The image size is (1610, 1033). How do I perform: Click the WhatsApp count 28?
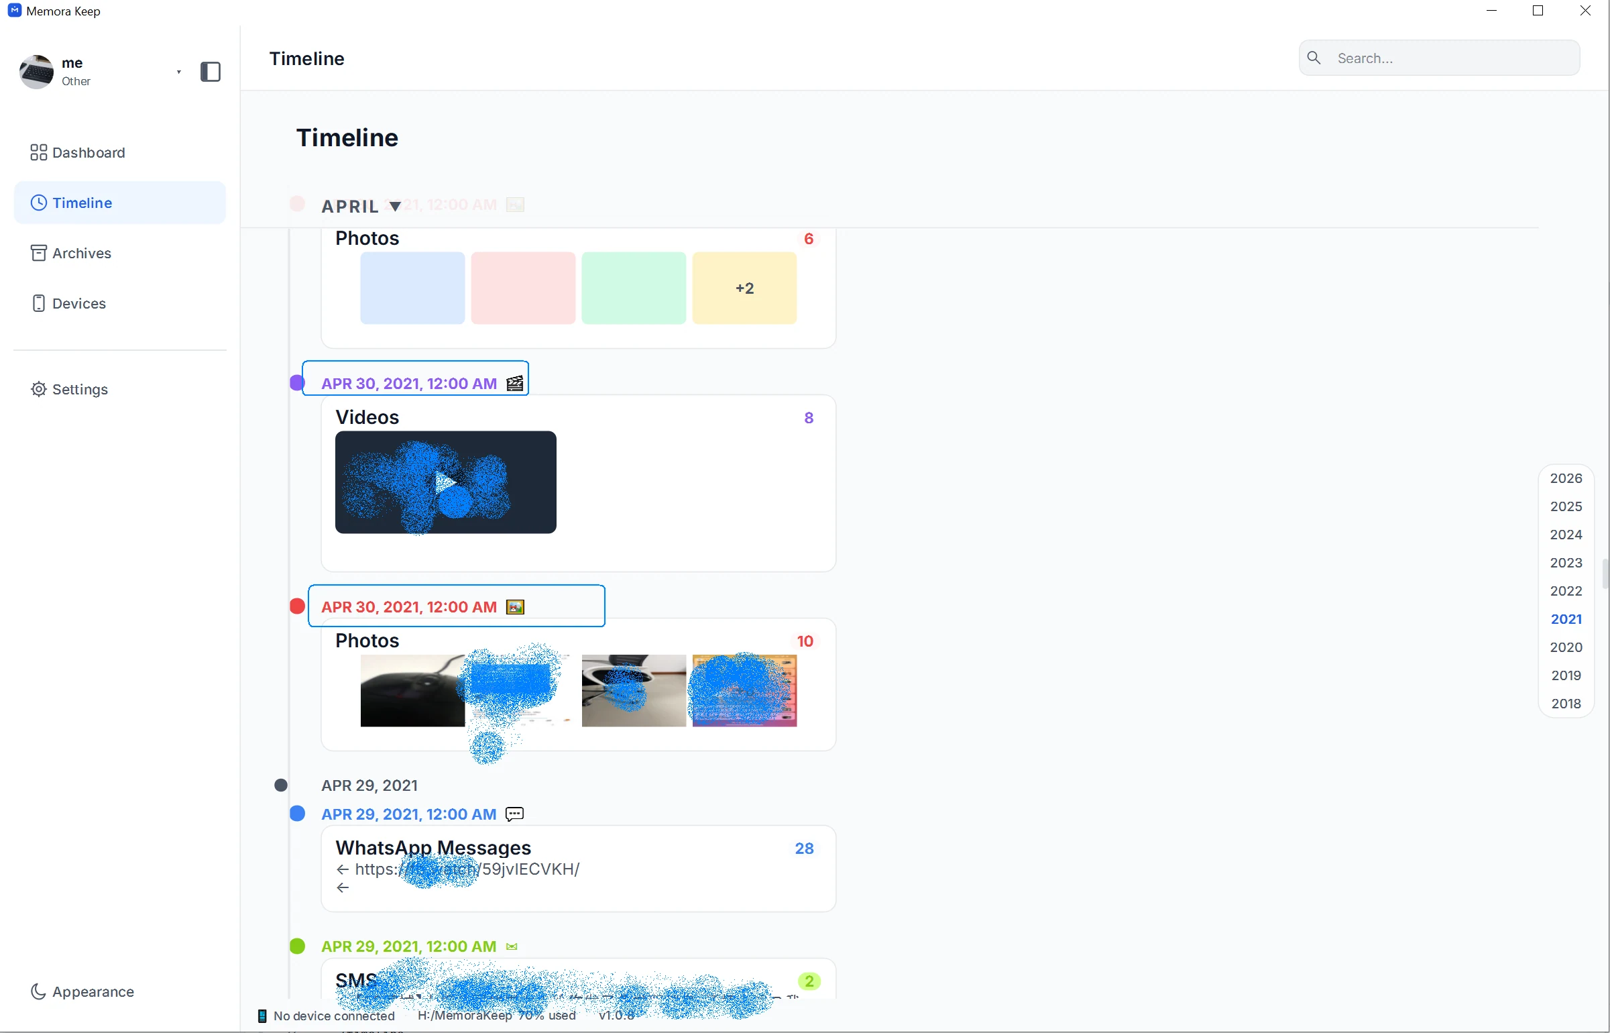click(x=804, y=849)
